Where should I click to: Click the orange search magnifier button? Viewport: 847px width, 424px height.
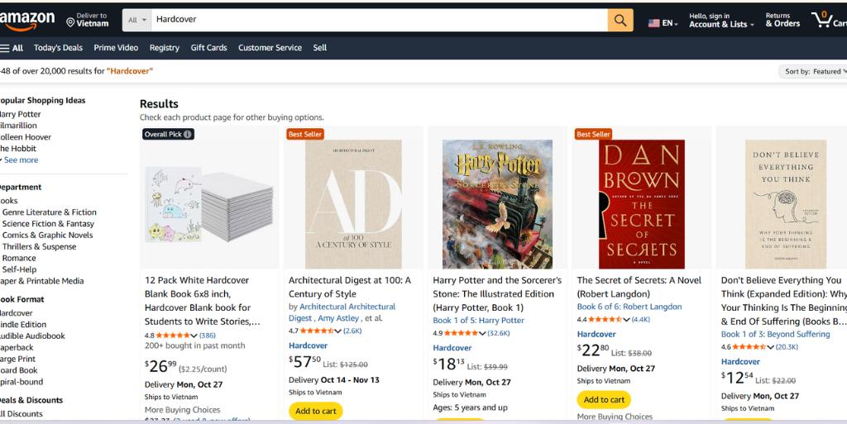[x=620, y=20]
